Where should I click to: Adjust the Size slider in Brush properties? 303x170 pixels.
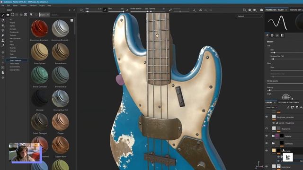tap(287, 52)
